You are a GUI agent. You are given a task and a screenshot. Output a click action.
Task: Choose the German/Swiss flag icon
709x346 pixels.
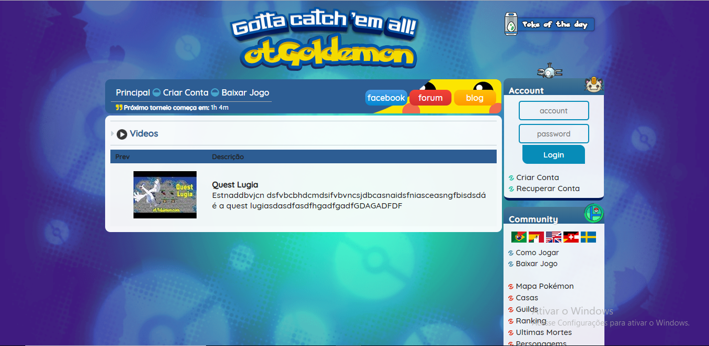click(571, 237)
